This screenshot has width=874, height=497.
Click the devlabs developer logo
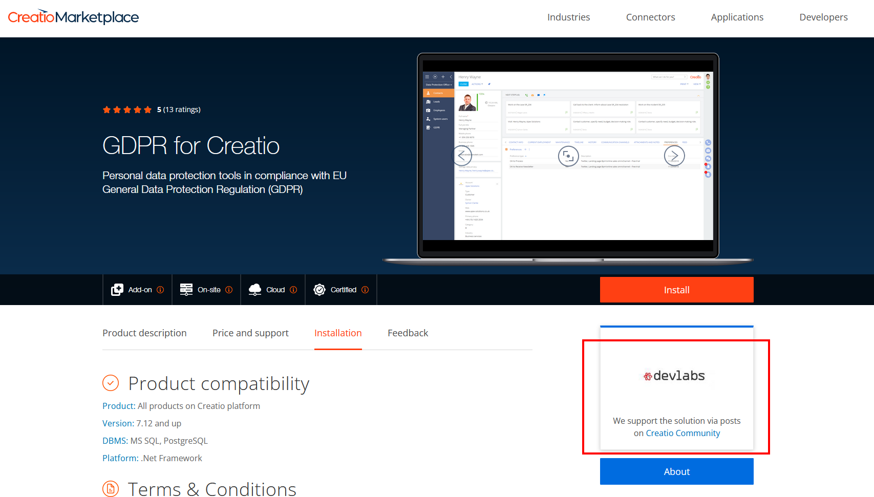674,376
